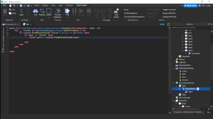
Task: Close the Edit script tab
Action: click(31, 24)
